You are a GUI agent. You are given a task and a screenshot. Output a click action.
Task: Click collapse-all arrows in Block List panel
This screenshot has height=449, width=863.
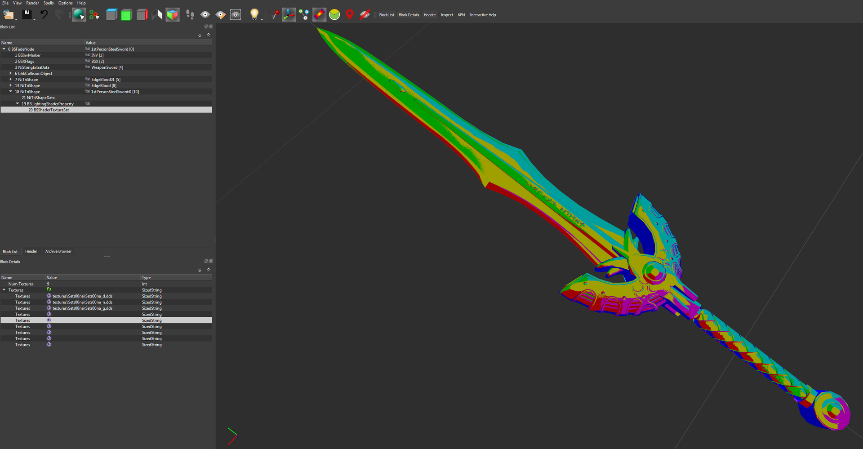pyautogui.click(x=209, y=35)
